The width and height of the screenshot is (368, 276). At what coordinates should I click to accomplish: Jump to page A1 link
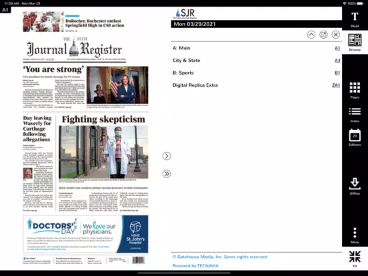[337, 48]
